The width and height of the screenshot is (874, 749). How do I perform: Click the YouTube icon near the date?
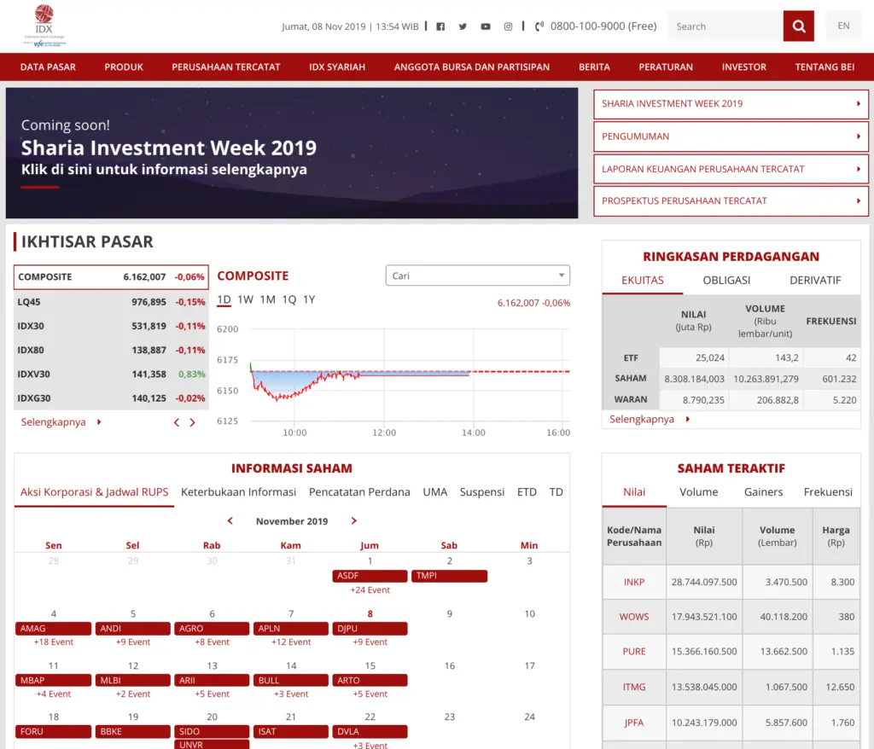coord(485,26)
